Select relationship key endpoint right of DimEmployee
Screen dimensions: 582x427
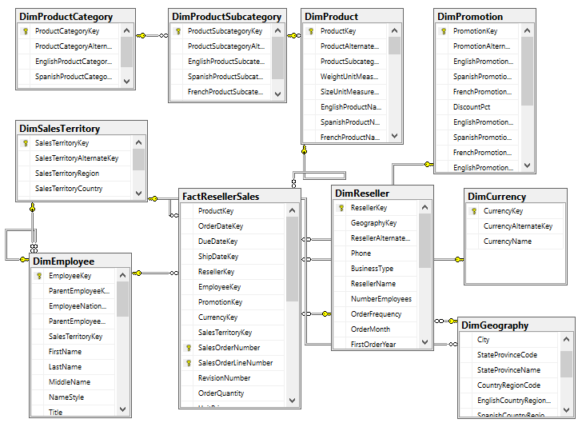pyautogui.click(x=137, y=273)
